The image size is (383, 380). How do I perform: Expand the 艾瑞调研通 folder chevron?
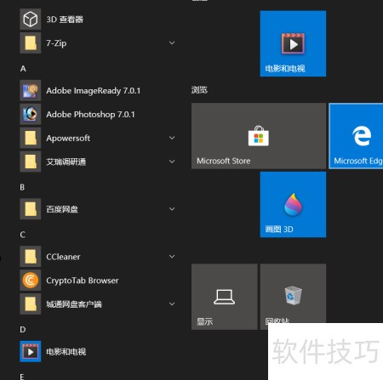tap(172, 162)
